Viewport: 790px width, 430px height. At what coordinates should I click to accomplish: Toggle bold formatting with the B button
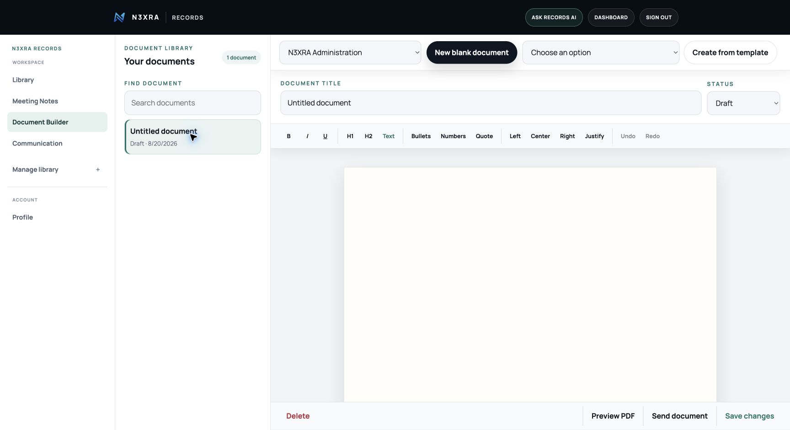pos(288,136)
